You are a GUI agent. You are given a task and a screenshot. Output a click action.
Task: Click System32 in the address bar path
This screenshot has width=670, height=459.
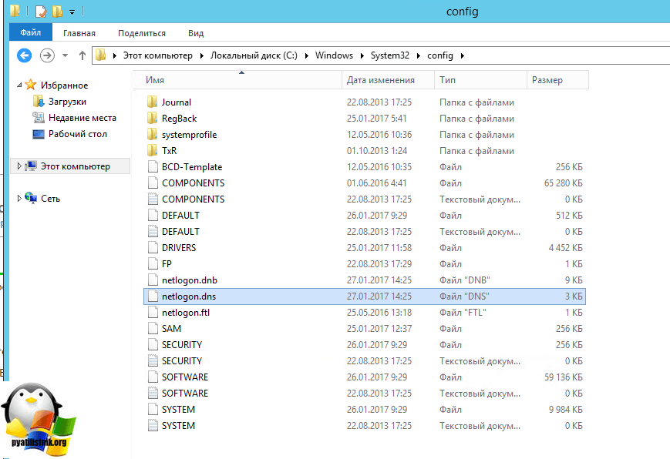(392, 55)
